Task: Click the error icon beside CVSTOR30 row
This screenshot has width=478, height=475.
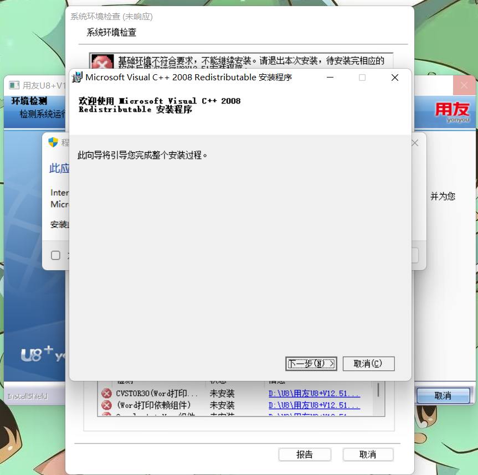Action: click(x=106, y=394)
